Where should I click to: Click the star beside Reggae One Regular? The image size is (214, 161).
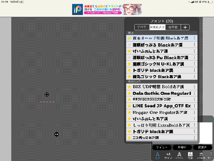pos(129,112)
